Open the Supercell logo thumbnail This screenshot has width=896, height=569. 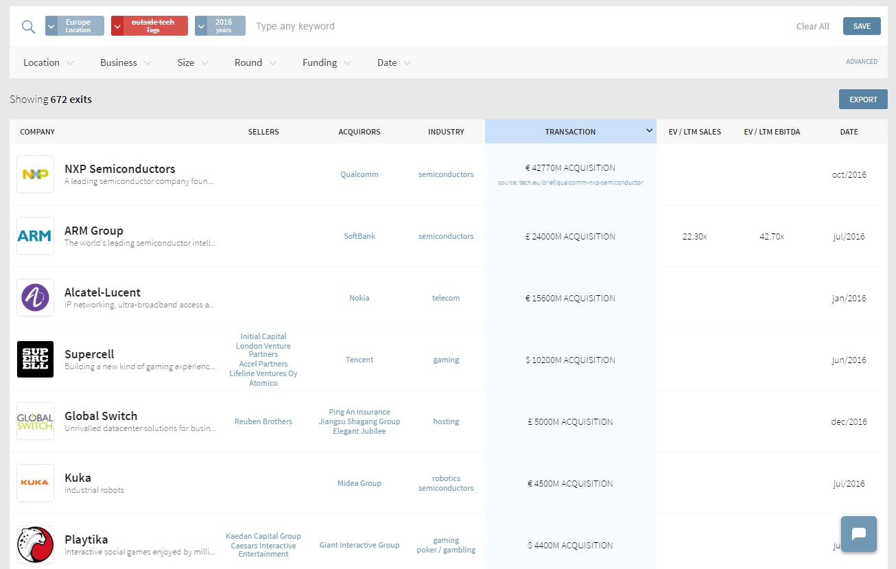click(35, 360)
